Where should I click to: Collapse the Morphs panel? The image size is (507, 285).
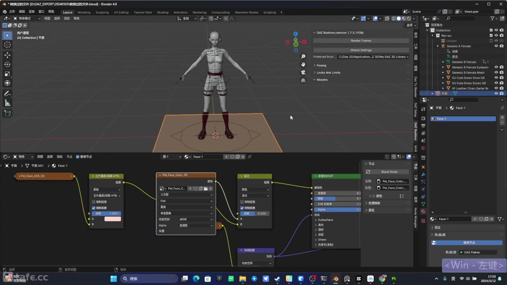[322, 80]
